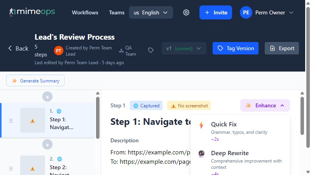This screenshot has height=175, width=311.
Task: Click the 5 steps count text
Action: tap(41, 51)
